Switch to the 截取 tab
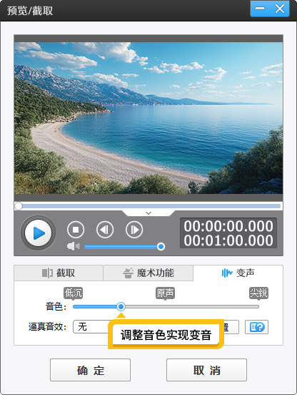 (59, 273)
